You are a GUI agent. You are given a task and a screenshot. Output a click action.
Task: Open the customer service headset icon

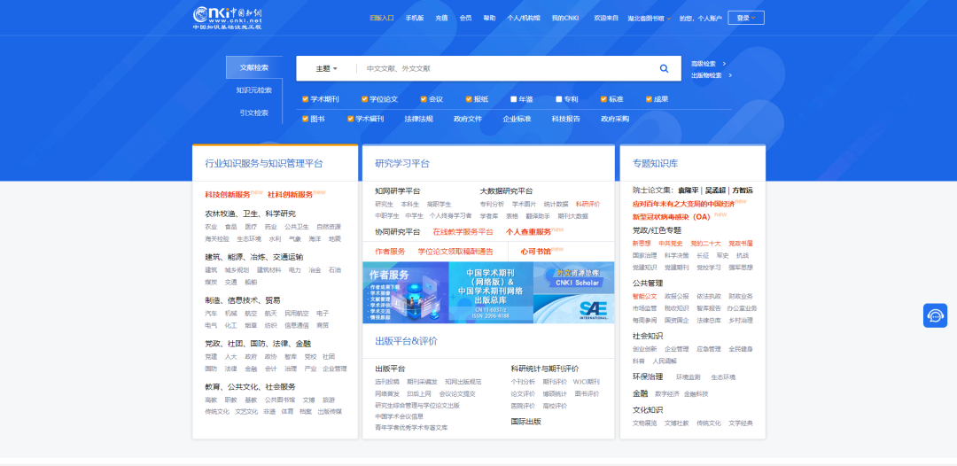click(x=935, y=315)
